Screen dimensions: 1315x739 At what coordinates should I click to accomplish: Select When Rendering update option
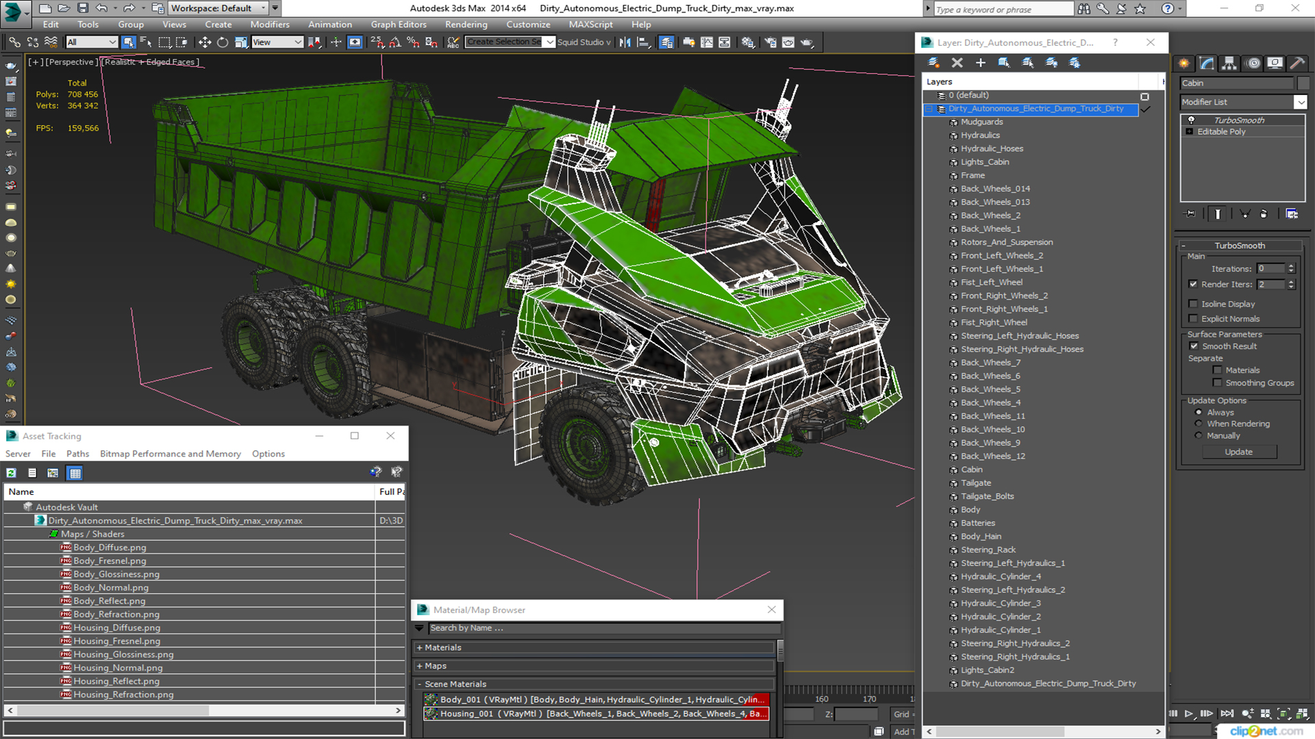(x=1199, y=424)
